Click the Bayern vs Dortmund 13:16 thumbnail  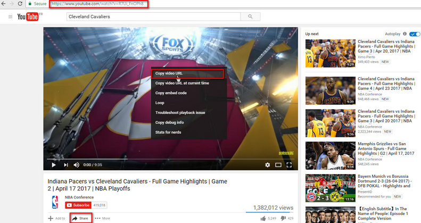click(330, 188)
